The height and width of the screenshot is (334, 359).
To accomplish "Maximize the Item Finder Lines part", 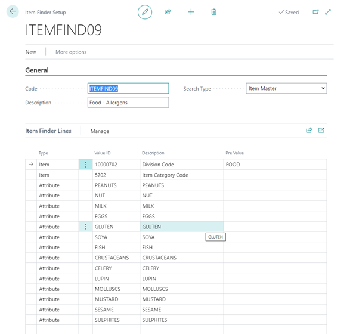I will (x=321, y=131).
